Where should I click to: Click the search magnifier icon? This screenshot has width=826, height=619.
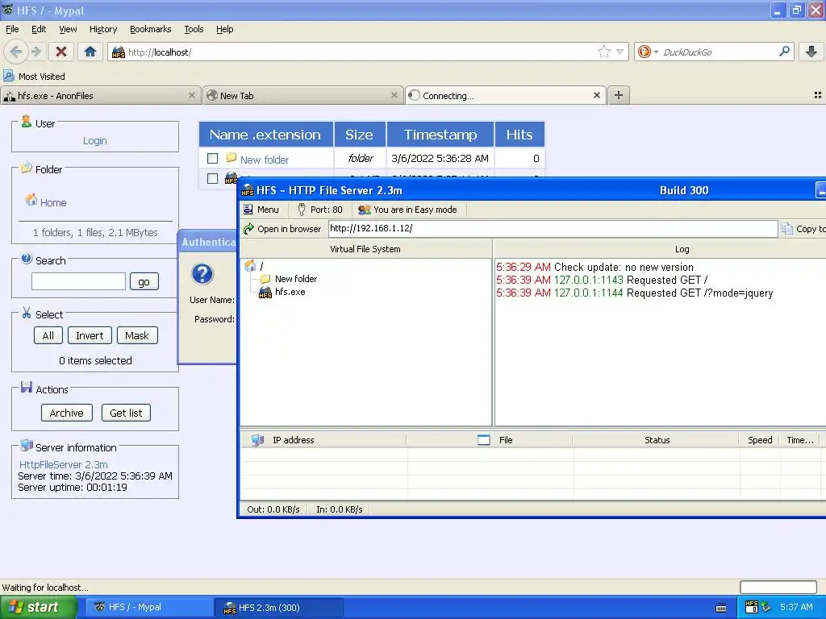click(784, 52)
